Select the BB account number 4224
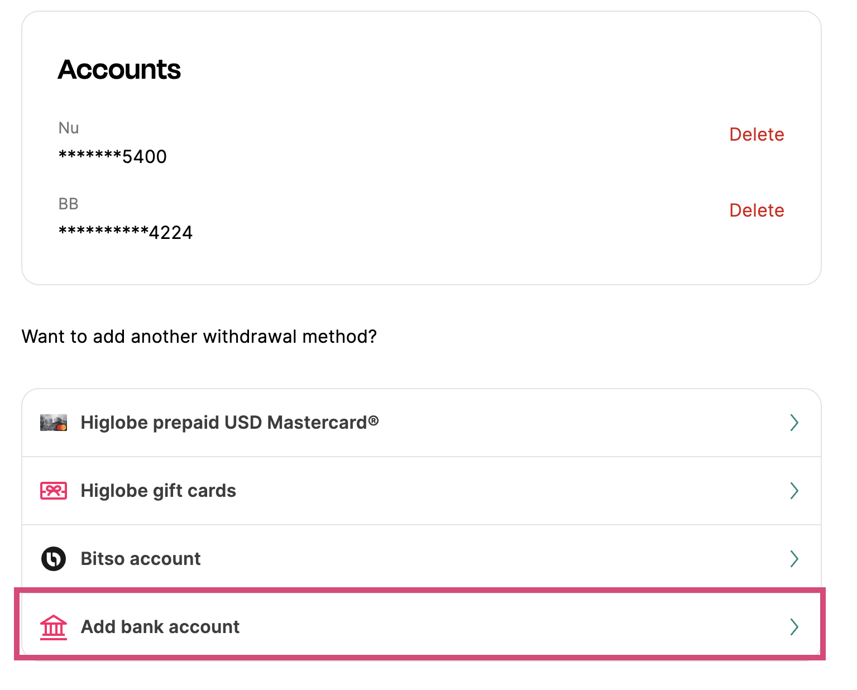 coord(125,232)
